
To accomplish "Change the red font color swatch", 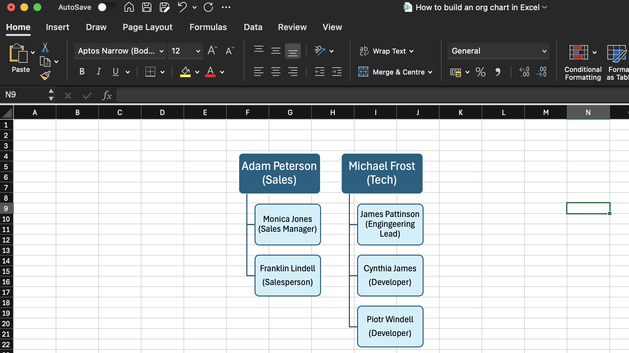I will (x=211, y=72).
